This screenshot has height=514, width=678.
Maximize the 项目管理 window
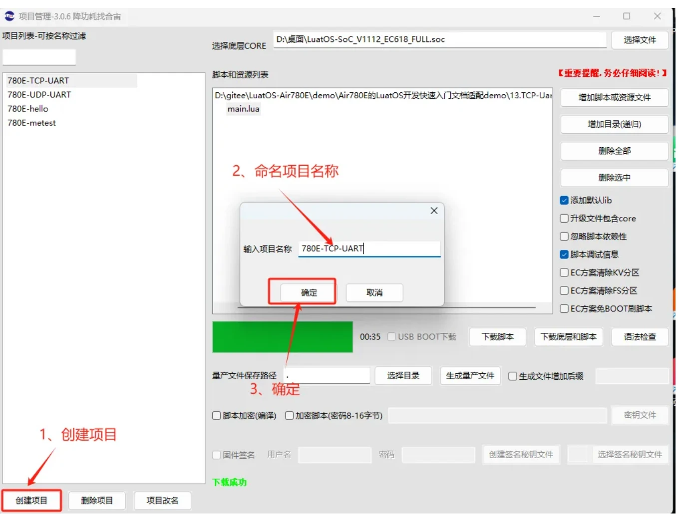(x=627, y=16)
